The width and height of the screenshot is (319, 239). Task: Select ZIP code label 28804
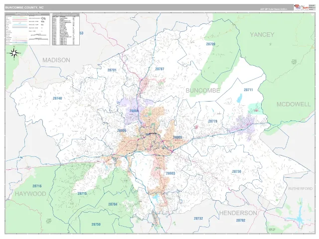pos(134,111)
